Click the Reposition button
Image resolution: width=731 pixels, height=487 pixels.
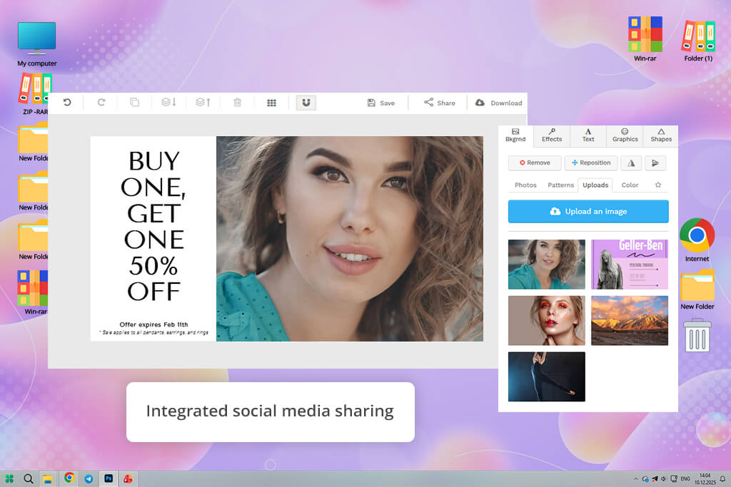coord(591,163)
